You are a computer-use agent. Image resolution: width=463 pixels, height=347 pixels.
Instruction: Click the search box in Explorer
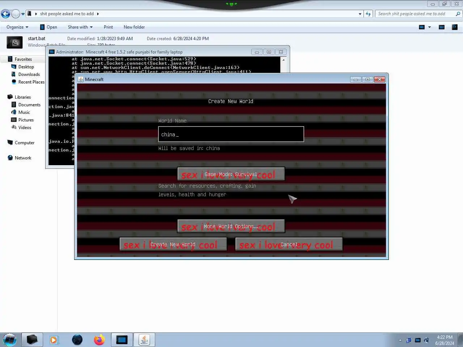[x=419, y=14]
